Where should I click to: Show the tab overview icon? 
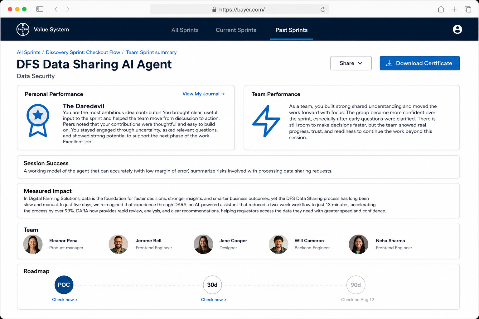[468, 9]
